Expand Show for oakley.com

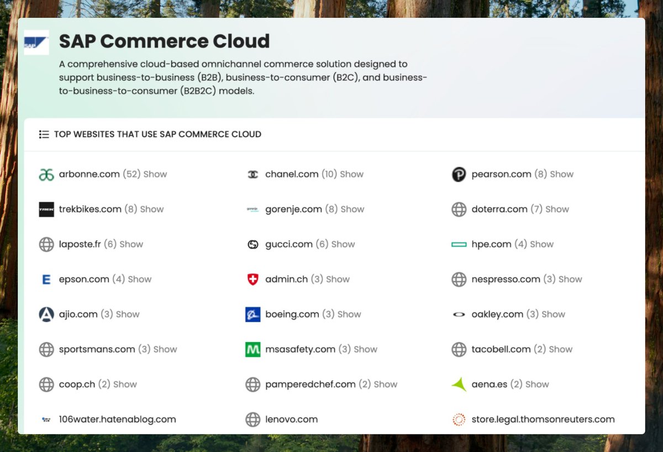554,314
